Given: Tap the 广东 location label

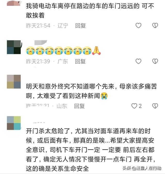Looking at the screenshot, I should click(x=63, y=61).
